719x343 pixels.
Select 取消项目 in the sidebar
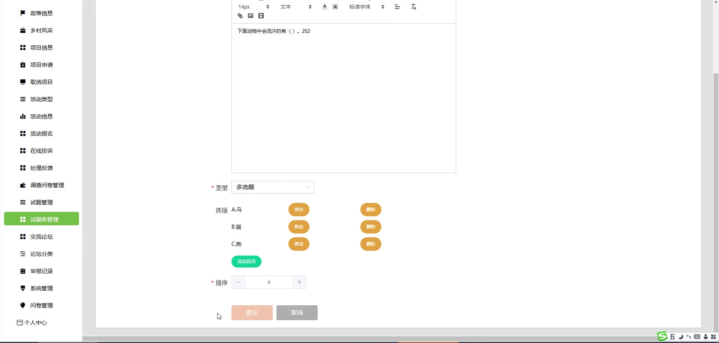42,82
